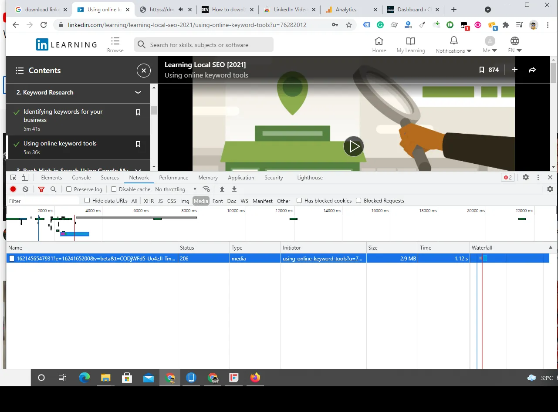Open the Notifications dropdown
The image size is (558, 412).
pyautogui.click(x=453, y=44)
